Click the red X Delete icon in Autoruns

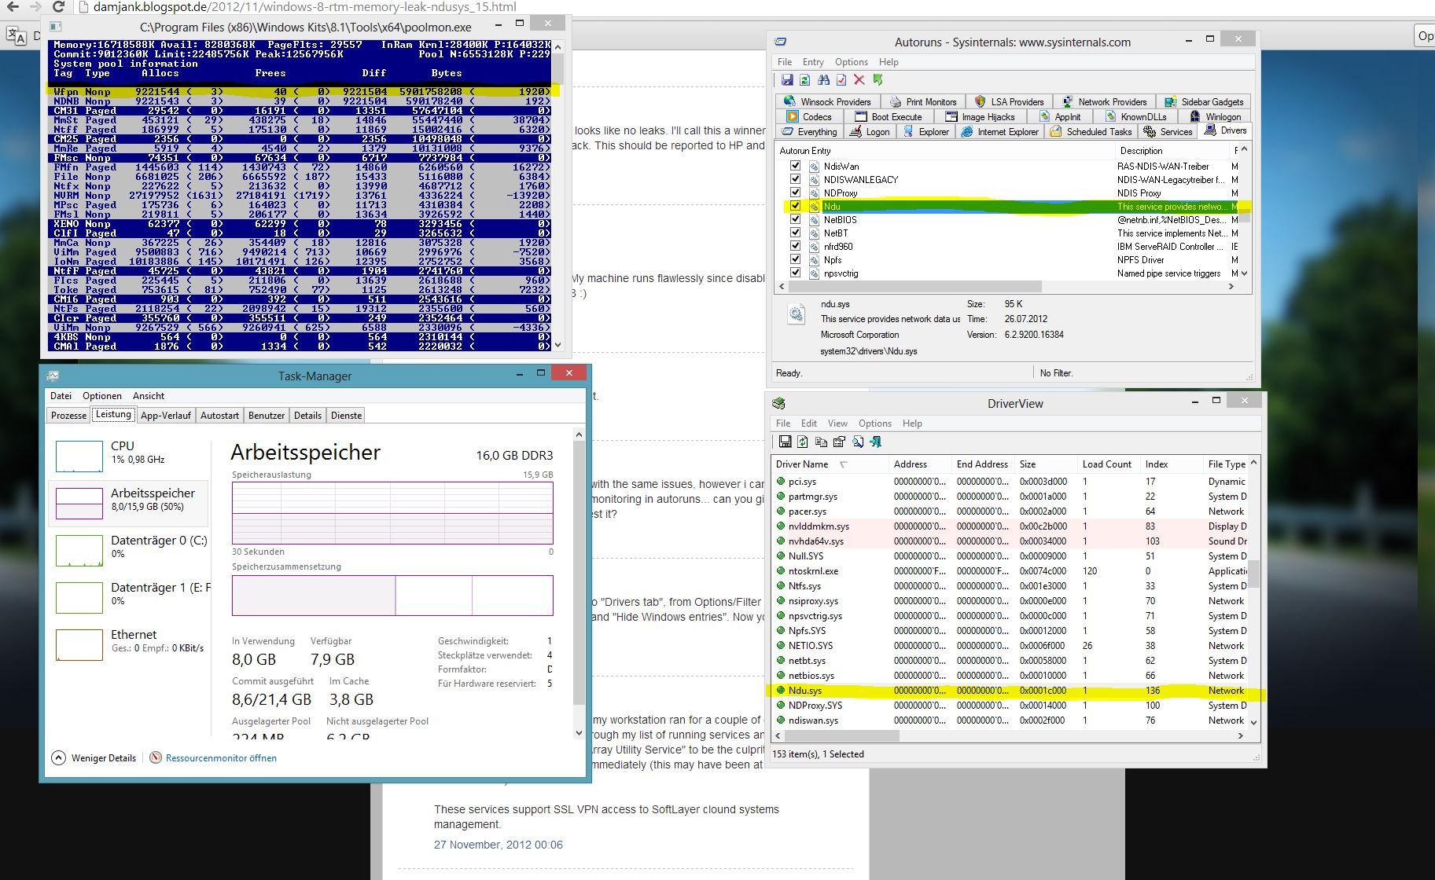click(859, 80)
